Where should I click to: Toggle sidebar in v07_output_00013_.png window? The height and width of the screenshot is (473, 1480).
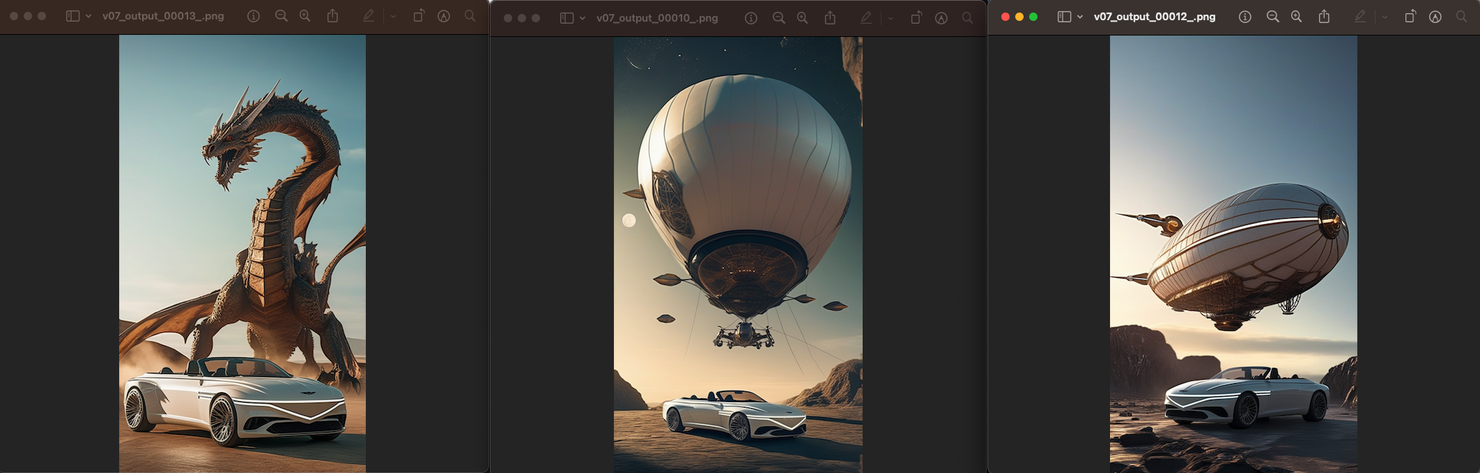point(72,16)
